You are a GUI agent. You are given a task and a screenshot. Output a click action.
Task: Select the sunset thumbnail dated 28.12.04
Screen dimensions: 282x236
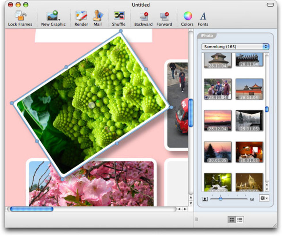coord(218,120)
